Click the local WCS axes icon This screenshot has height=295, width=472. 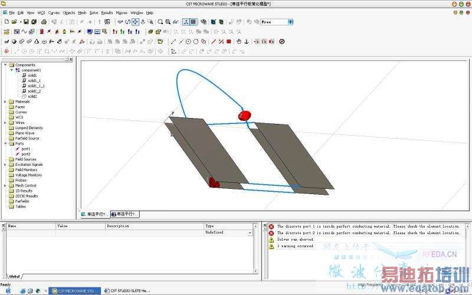click(173, 51)
